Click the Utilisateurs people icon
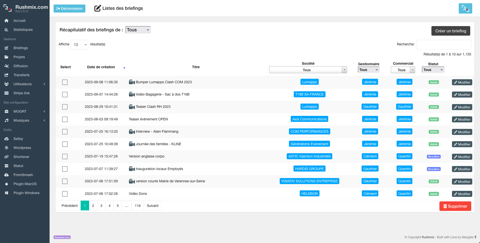This screenshot has width=480, height=243. pos(7,84)
